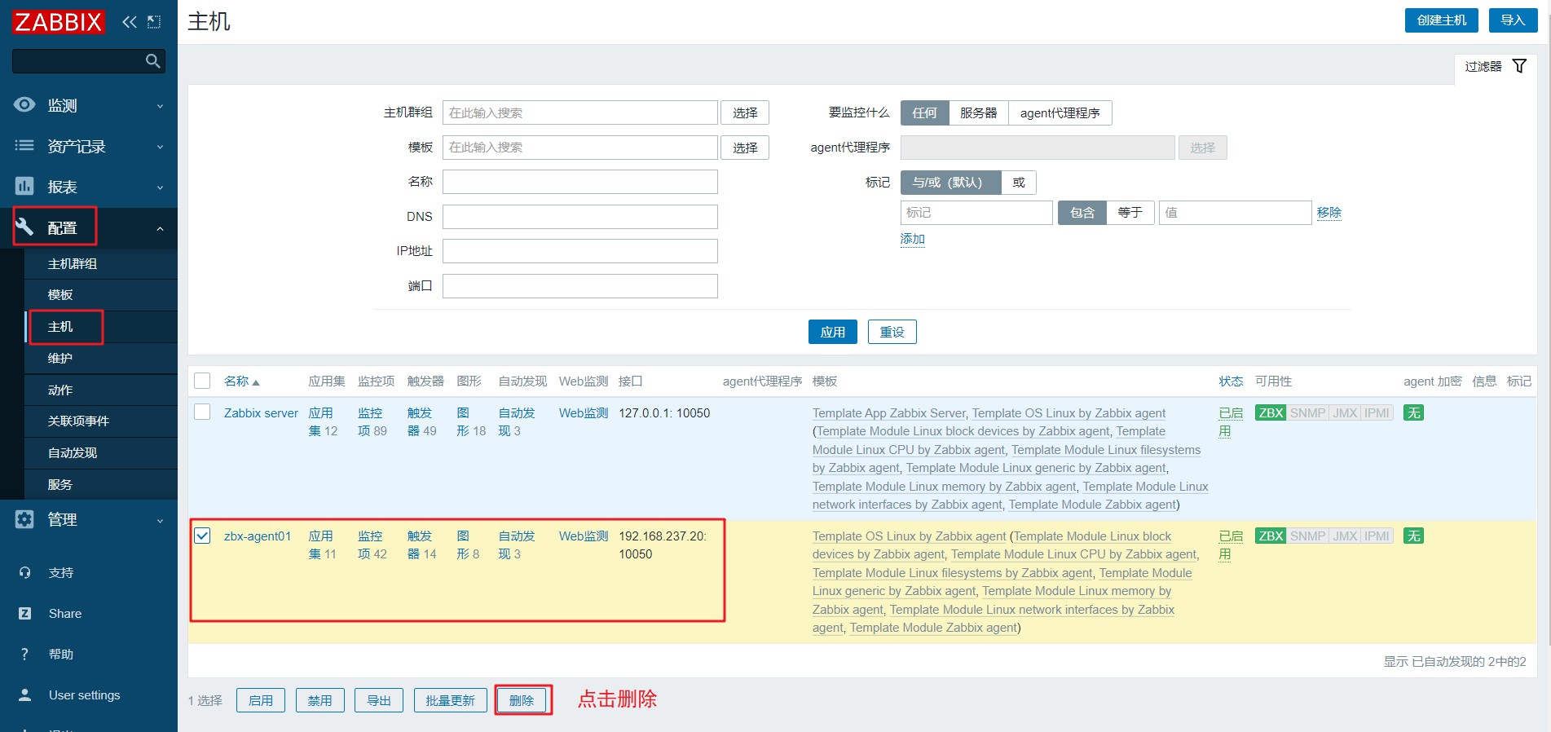Open 关联项事件 submenu item

(101, 421)
